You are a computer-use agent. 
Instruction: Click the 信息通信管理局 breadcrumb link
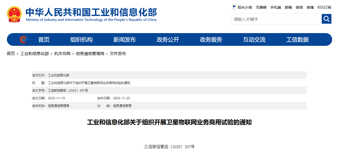click(x=90, y=54)
